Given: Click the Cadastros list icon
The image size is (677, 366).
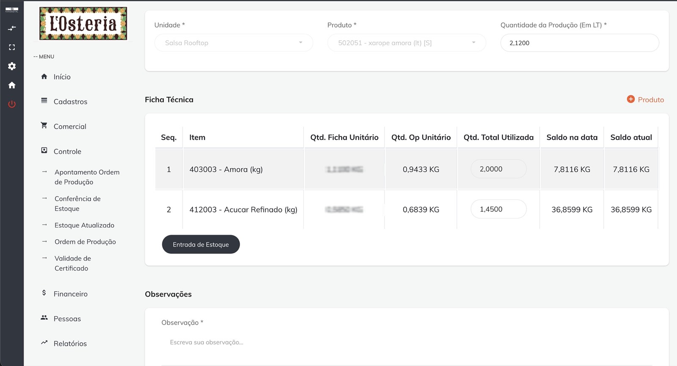Looking at the screenshot, I should click(44, 101).
